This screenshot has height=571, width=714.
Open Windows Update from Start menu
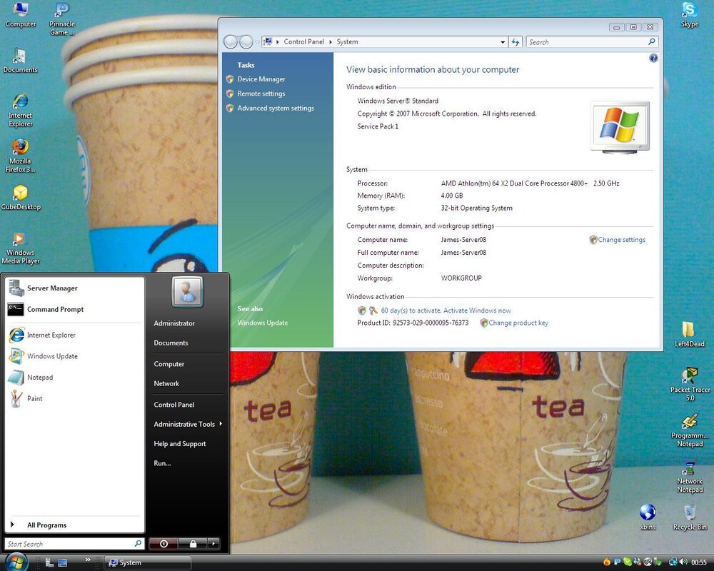pos(74,356)
